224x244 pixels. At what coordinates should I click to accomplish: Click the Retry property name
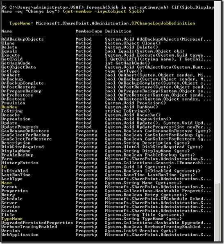coord(8,195)
